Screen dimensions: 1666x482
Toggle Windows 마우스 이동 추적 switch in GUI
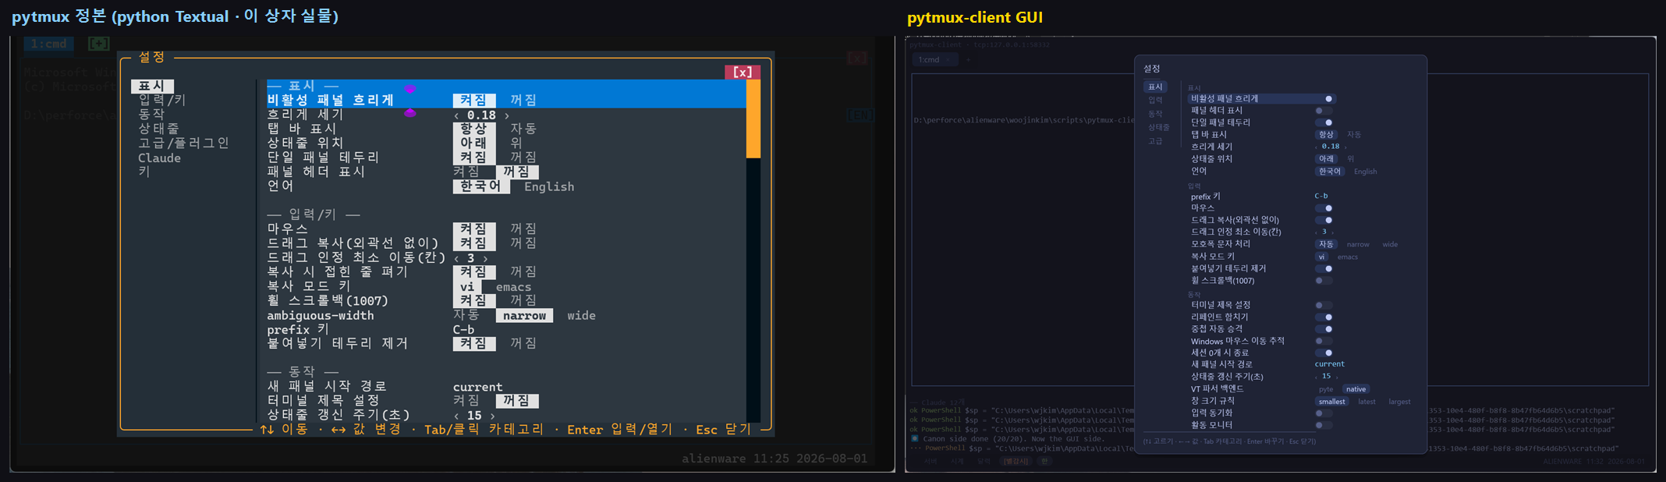pos(1324,341)
